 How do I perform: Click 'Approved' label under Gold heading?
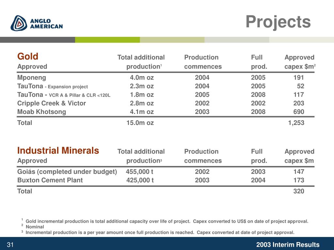click(32, 66)
